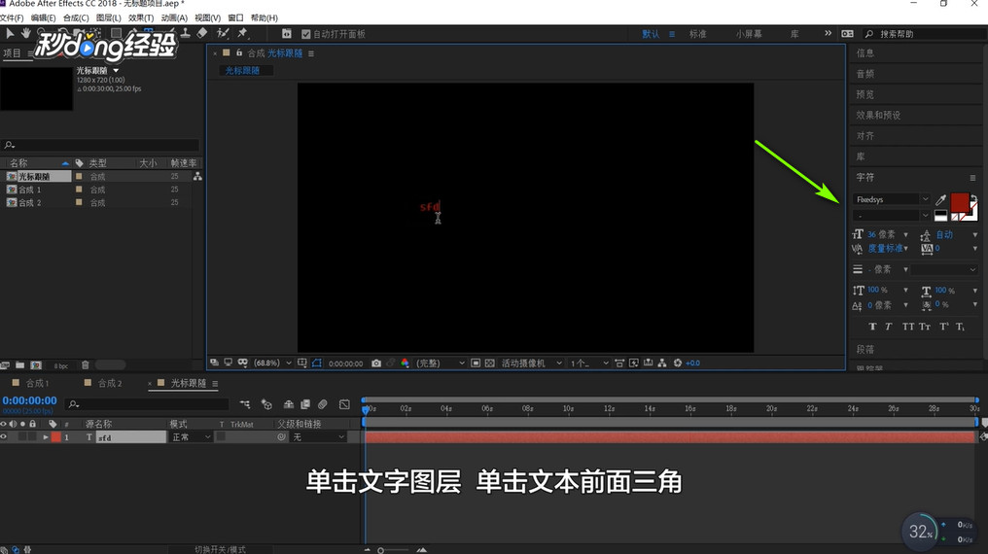Toggle mask and shape path visibility icon

(x=317, y=364)
